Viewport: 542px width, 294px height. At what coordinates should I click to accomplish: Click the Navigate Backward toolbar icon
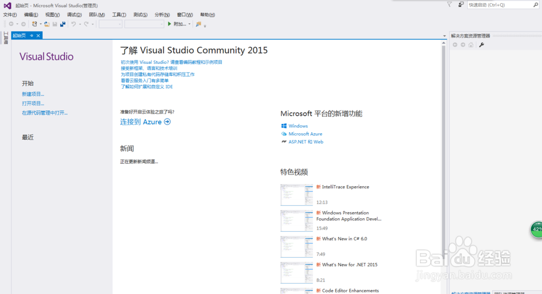coord(11,24)
